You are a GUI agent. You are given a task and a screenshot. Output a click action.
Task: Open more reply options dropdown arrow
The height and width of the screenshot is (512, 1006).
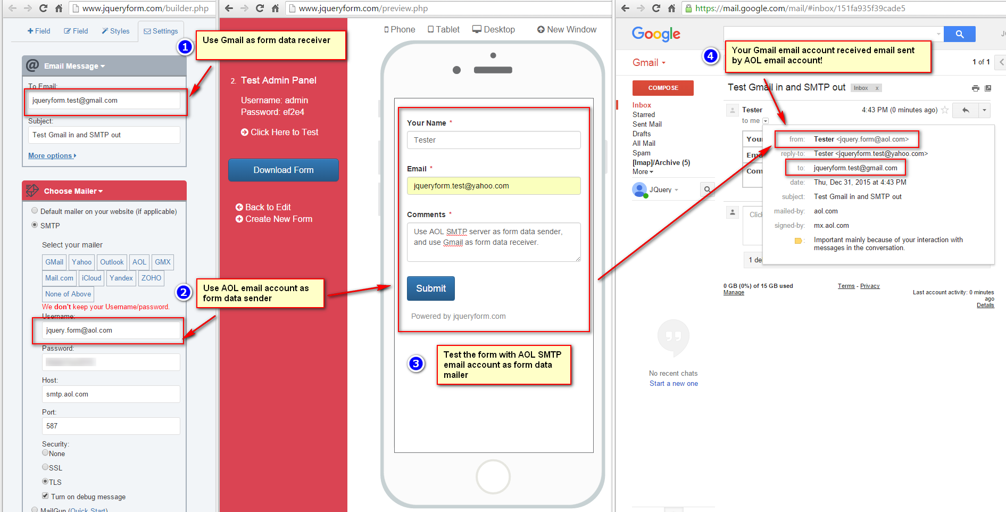point(984,110)
